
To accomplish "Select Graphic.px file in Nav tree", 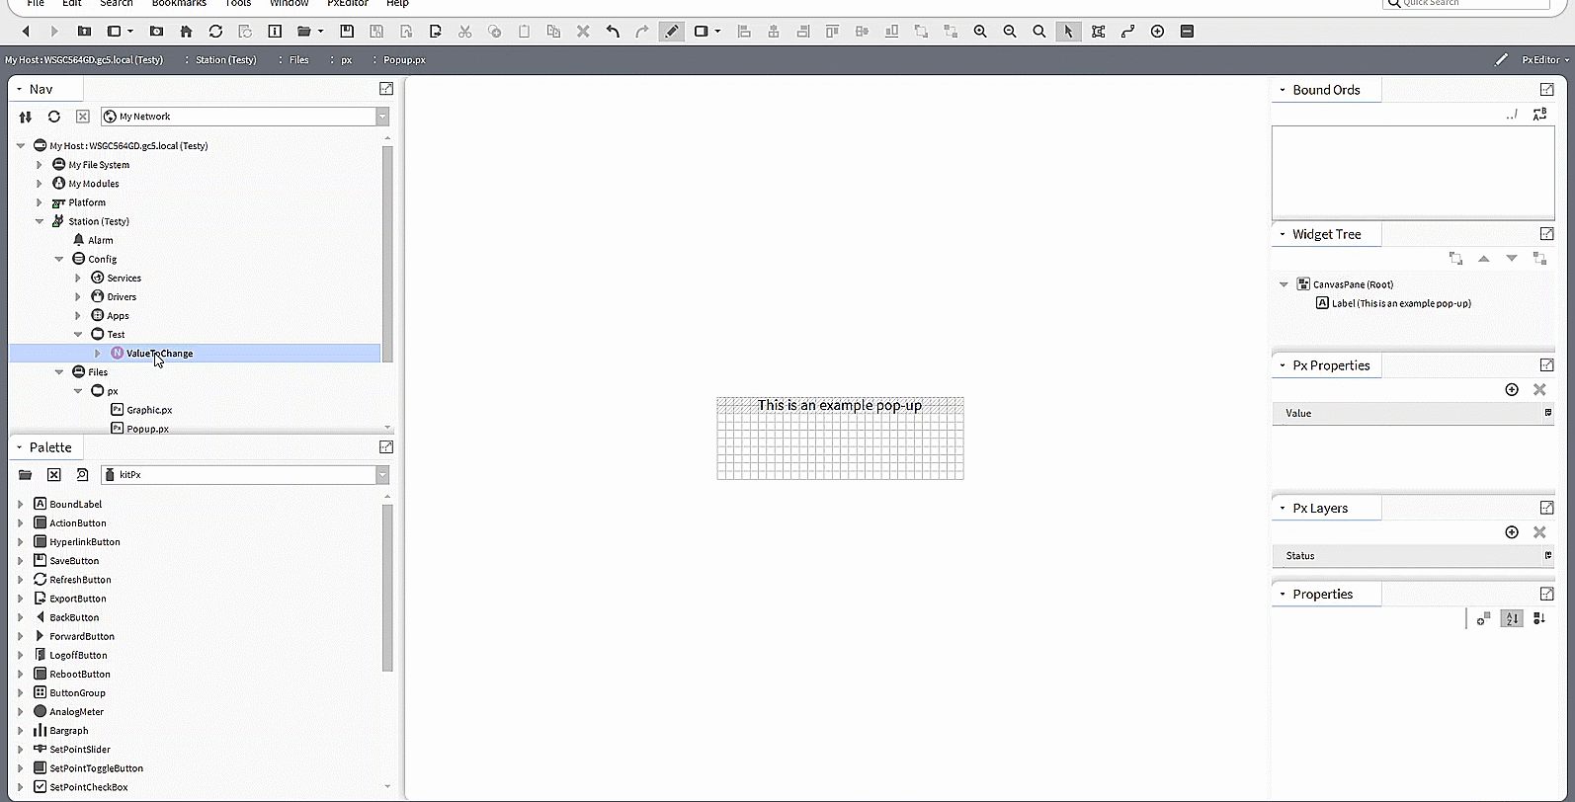I will coord(149,410).
